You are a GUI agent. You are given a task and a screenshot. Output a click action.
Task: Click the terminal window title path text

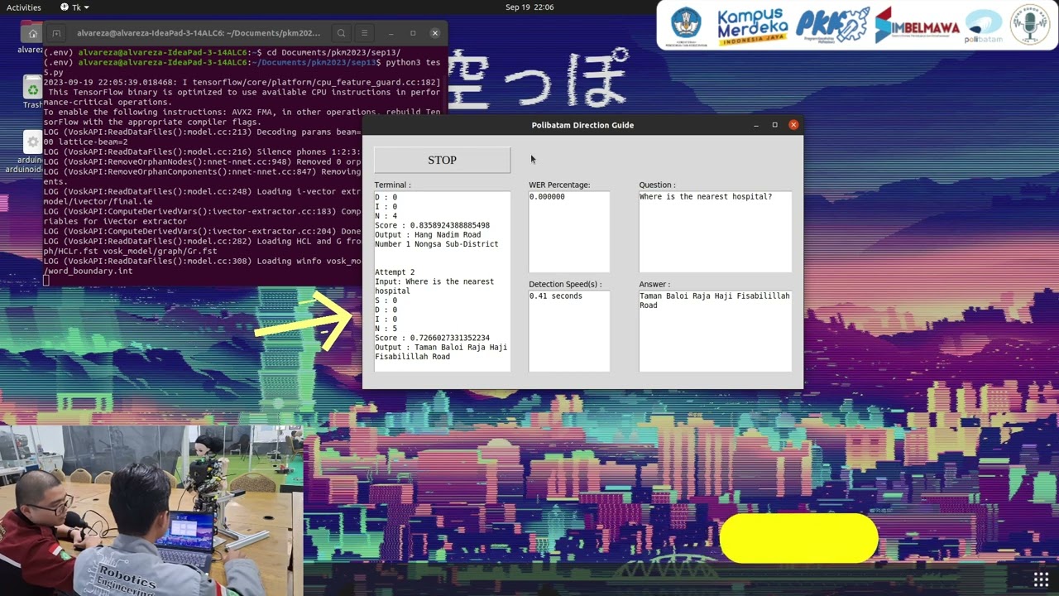199,33
